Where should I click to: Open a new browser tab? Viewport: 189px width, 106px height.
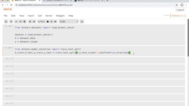point(107,1)
